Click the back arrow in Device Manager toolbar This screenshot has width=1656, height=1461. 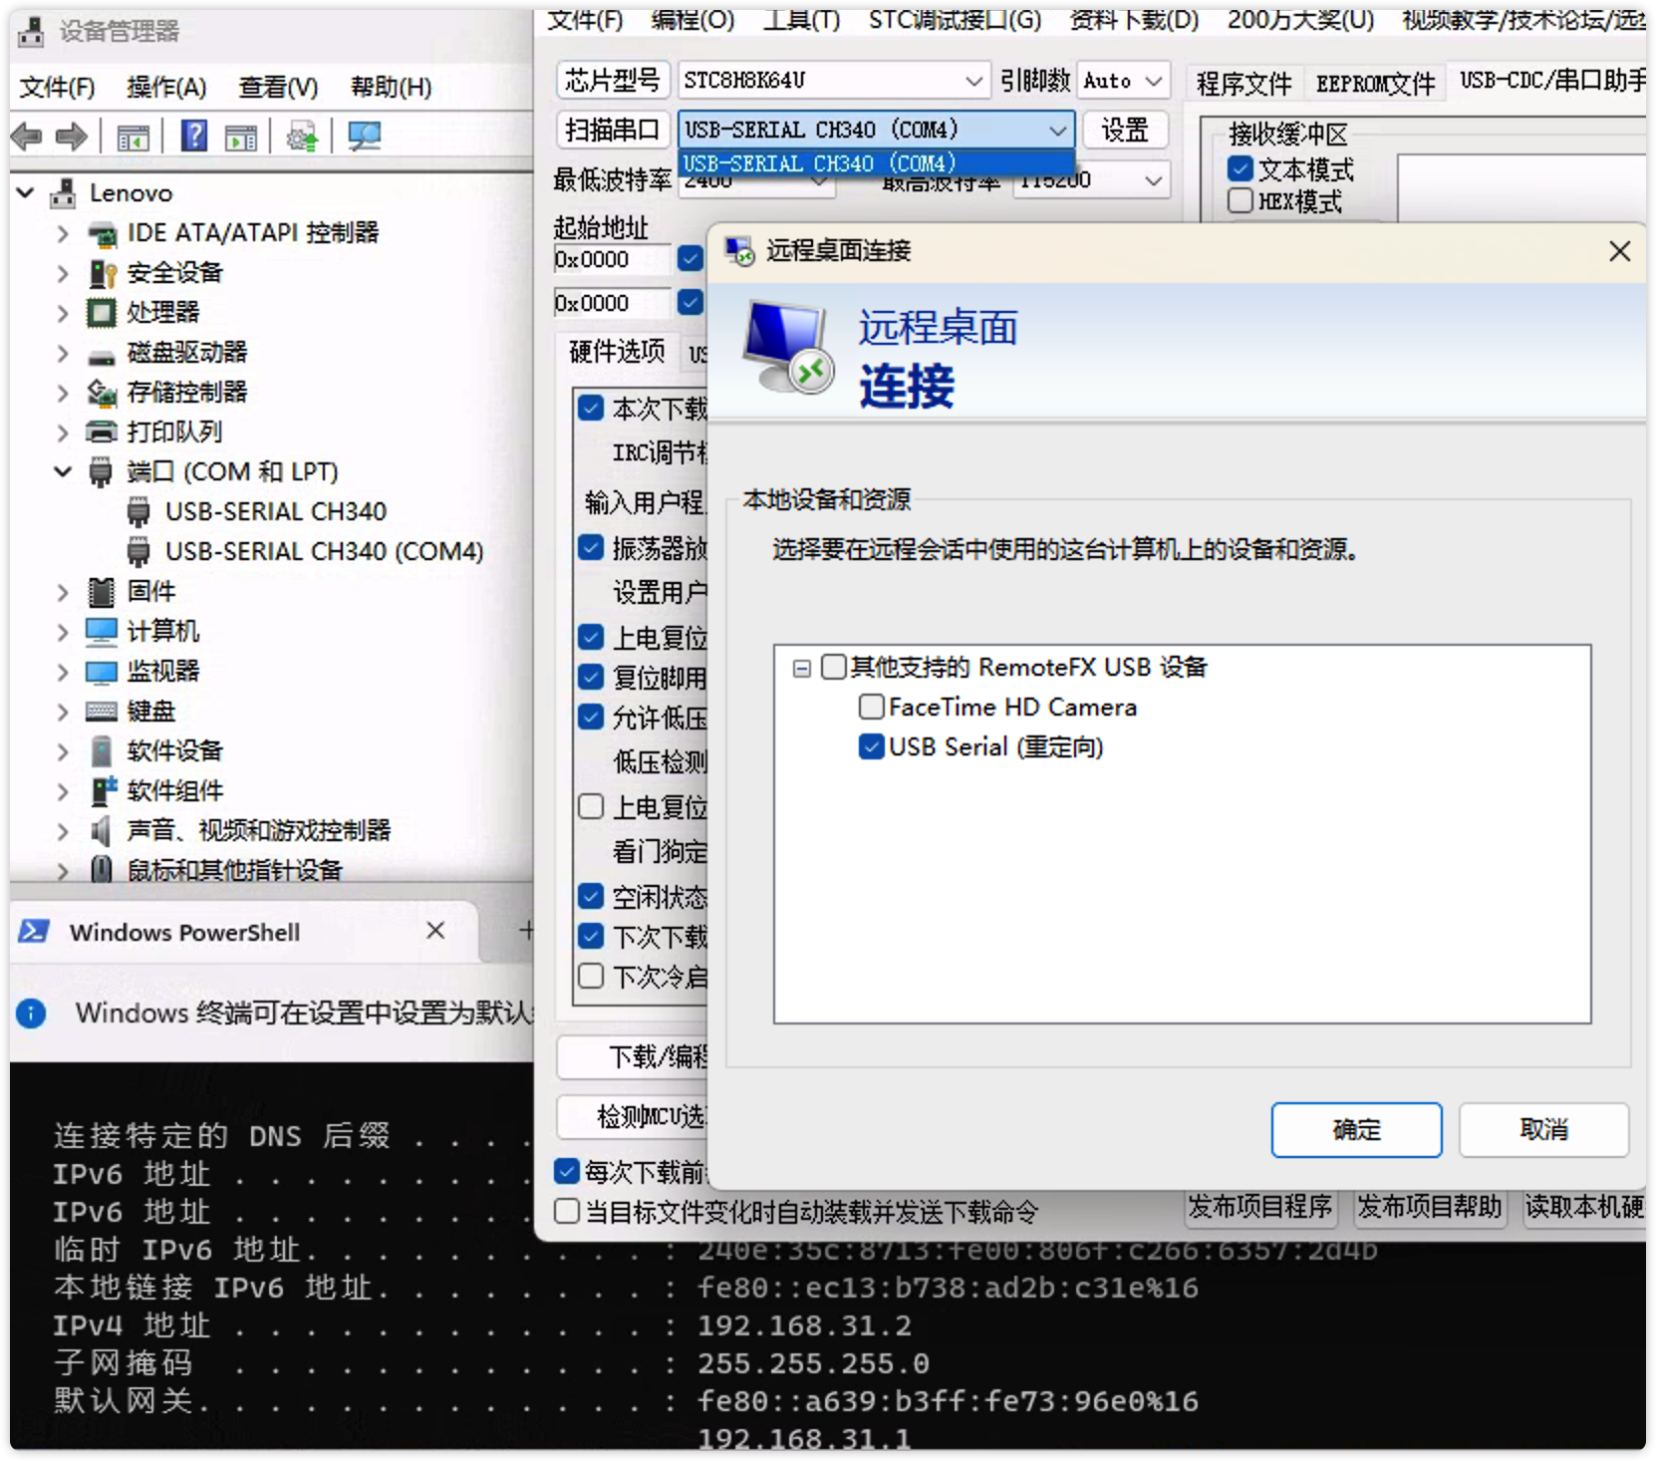27,136
